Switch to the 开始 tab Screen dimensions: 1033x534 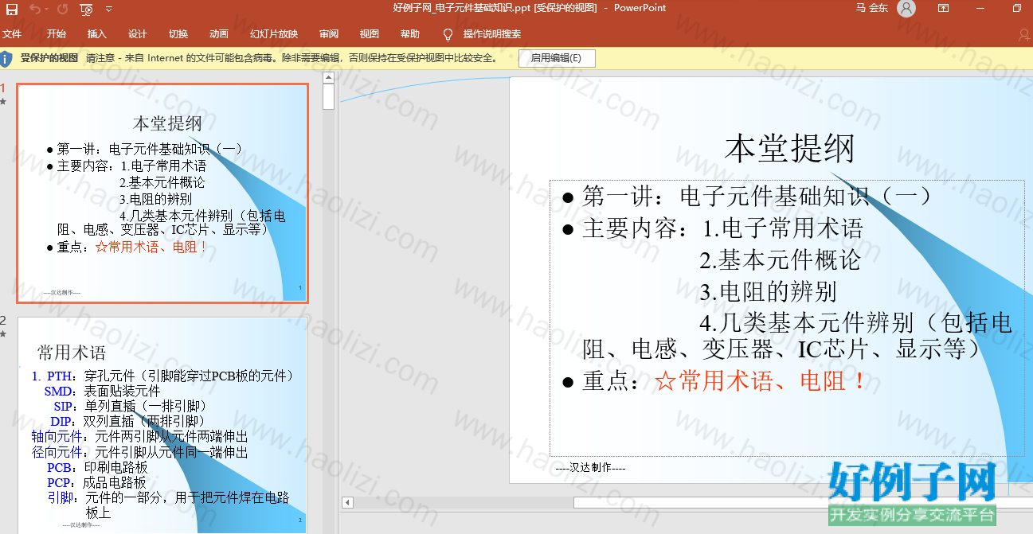pyautogui.click(x=57, y=34)
